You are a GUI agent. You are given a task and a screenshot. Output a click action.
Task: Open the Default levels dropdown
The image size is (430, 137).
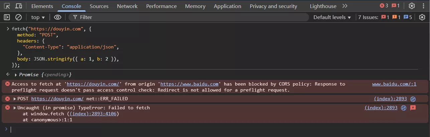(x=332, y=17)
